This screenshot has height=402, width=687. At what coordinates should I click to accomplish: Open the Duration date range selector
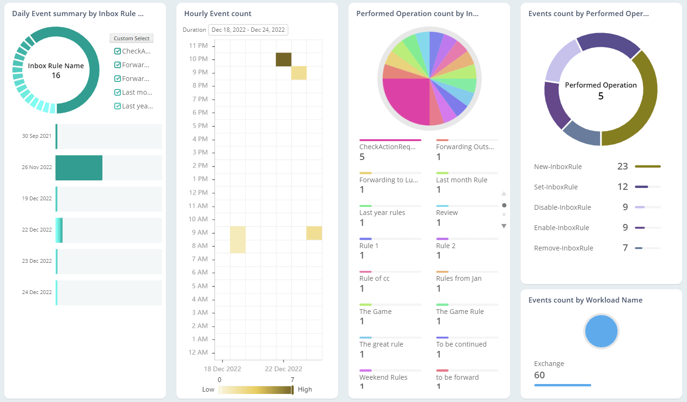(x=248, y=29)
